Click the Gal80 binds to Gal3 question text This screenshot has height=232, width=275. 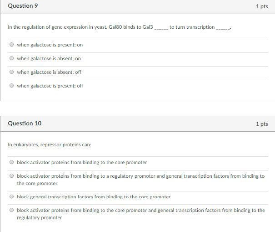point(120,27)
